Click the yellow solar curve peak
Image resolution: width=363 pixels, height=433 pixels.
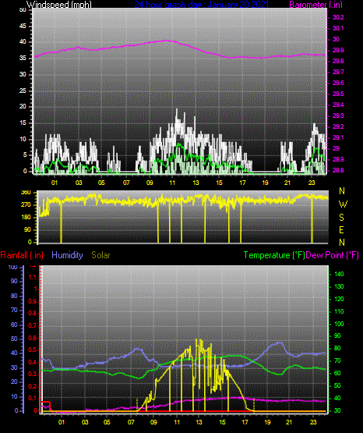pos(196,339)
